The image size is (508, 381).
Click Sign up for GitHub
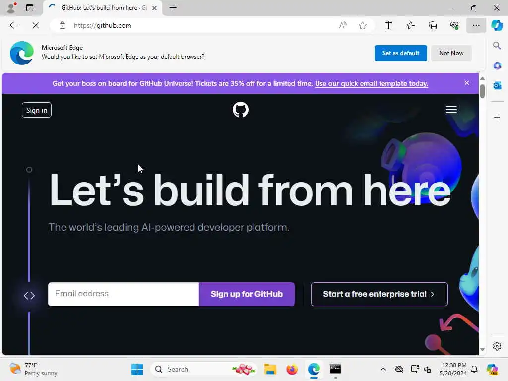click(x=247, y=294)
